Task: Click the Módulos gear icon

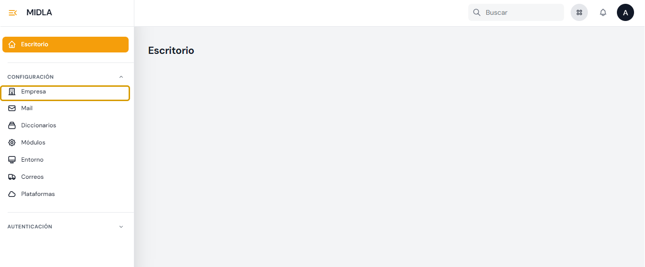Action: (12, 143)
